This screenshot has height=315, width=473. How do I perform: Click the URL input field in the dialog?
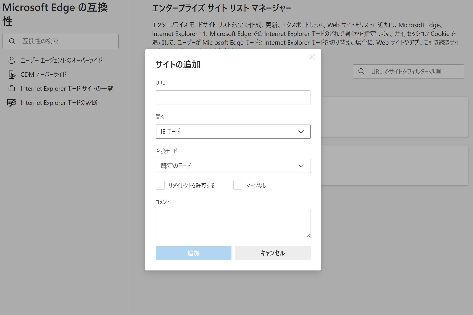point(233,97)
